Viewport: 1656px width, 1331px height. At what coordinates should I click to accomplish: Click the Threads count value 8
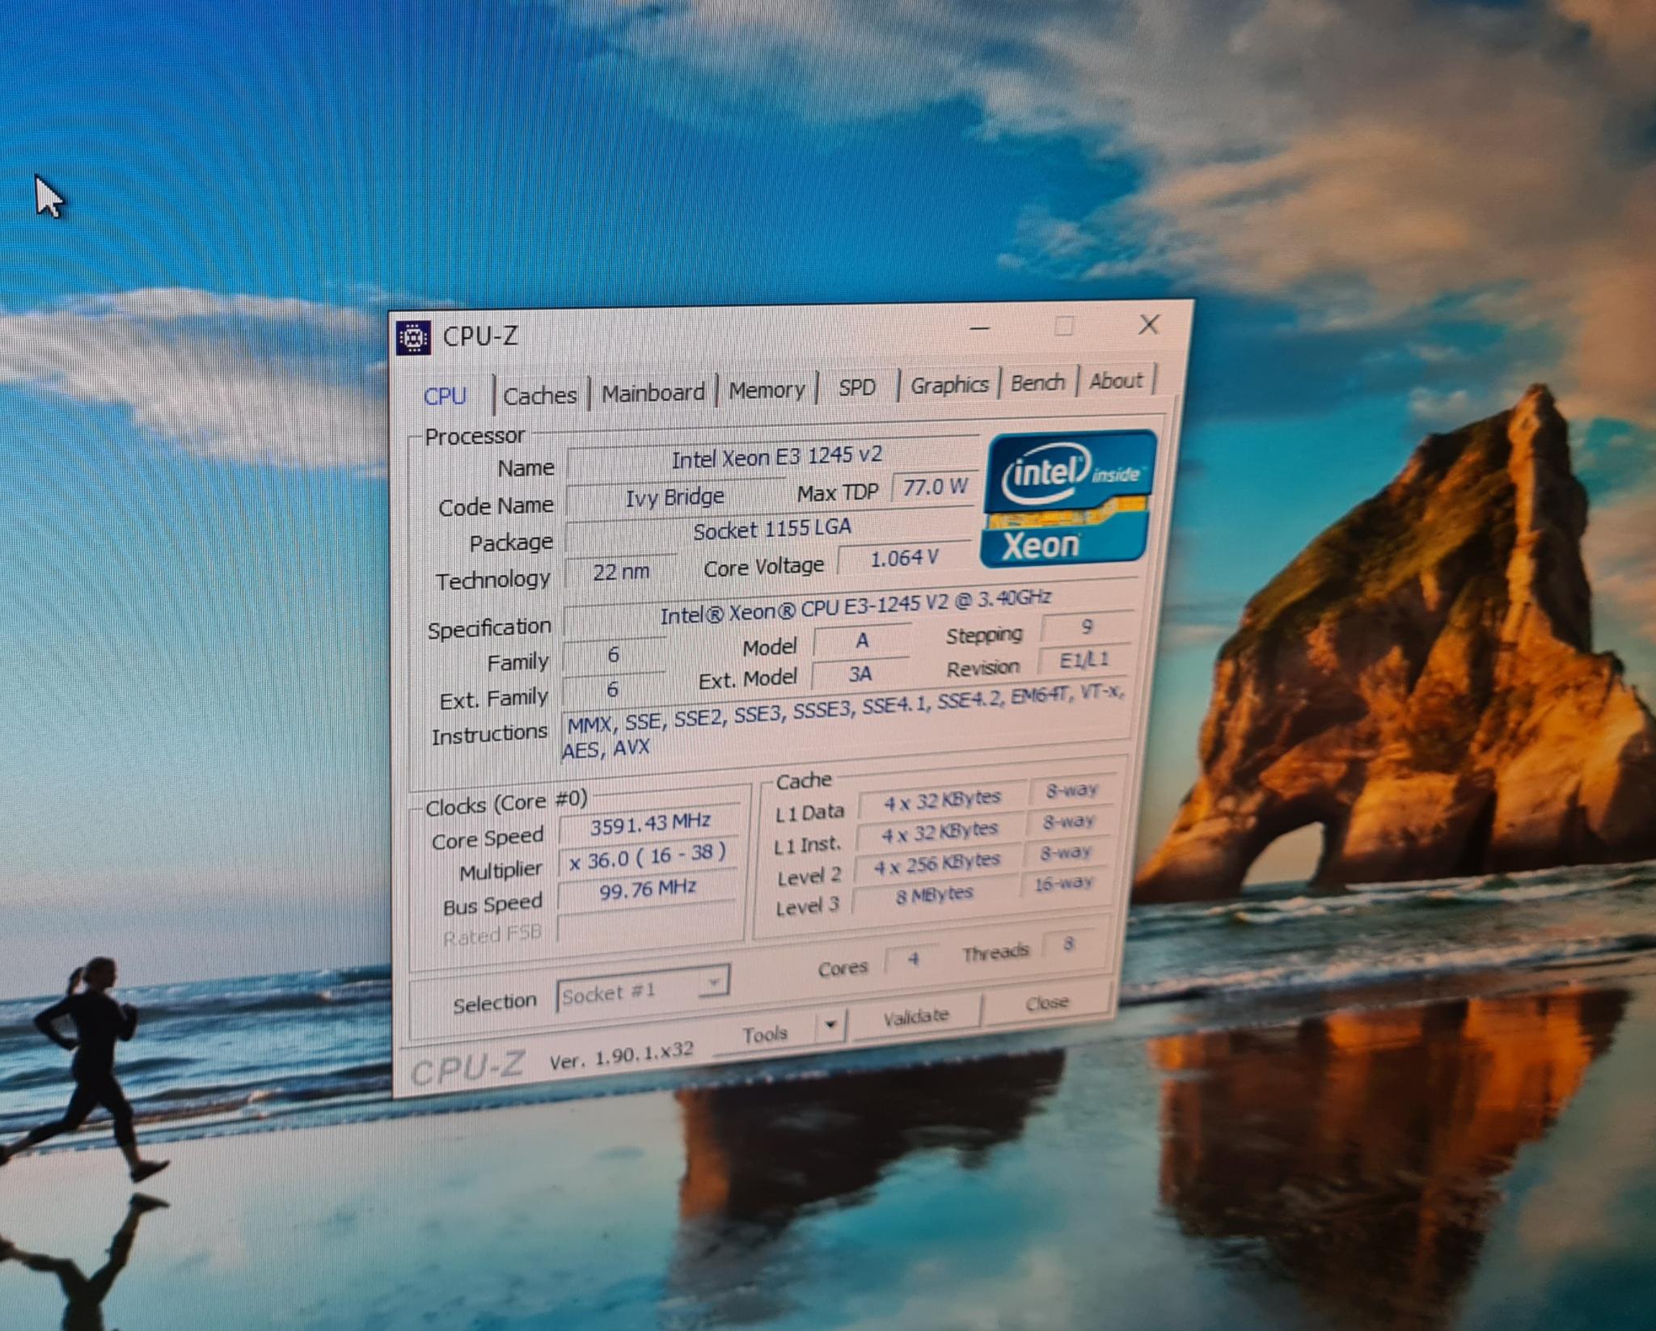point(1068,944)
